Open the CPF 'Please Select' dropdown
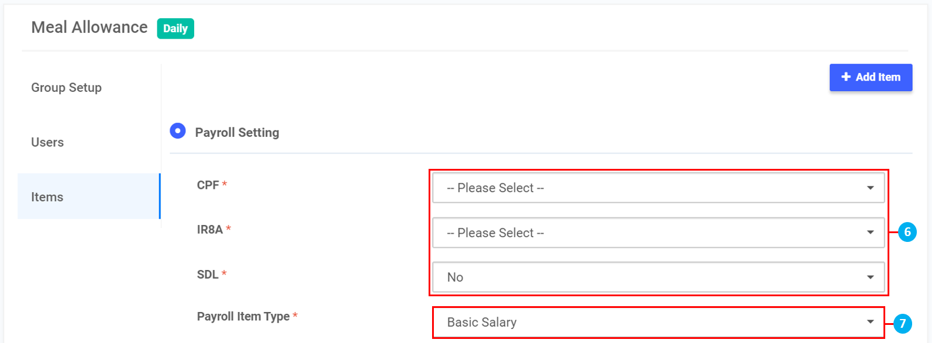The image size is (932, 343). tap(649, 188)
